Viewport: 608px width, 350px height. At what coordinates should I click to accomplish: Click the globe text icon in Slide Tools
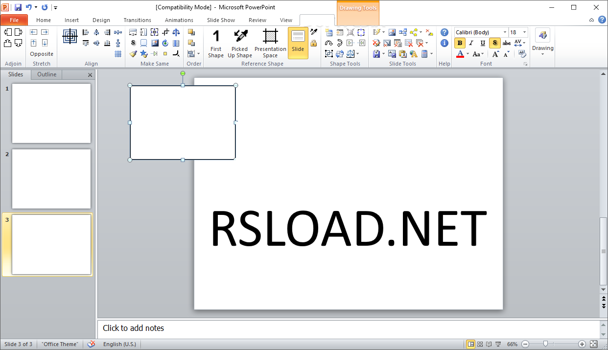coord(414,54)
